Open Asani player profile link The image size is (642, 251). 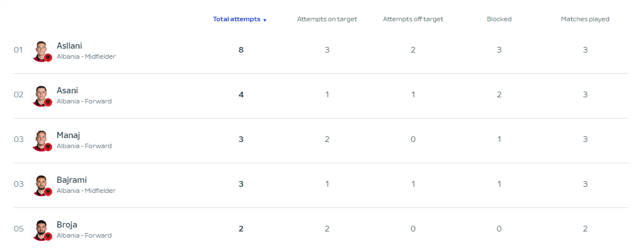[x=67, y=91]
